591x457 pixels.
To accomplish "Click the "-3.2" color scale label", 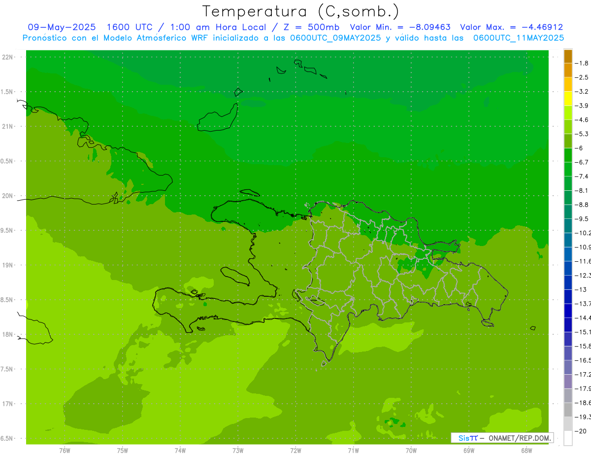I will pos(582,92).
